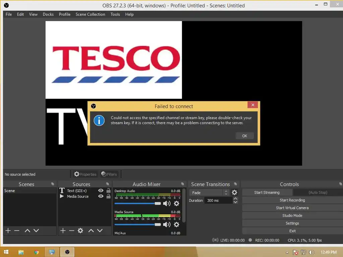Decrease transition duration

coord(235,202)
